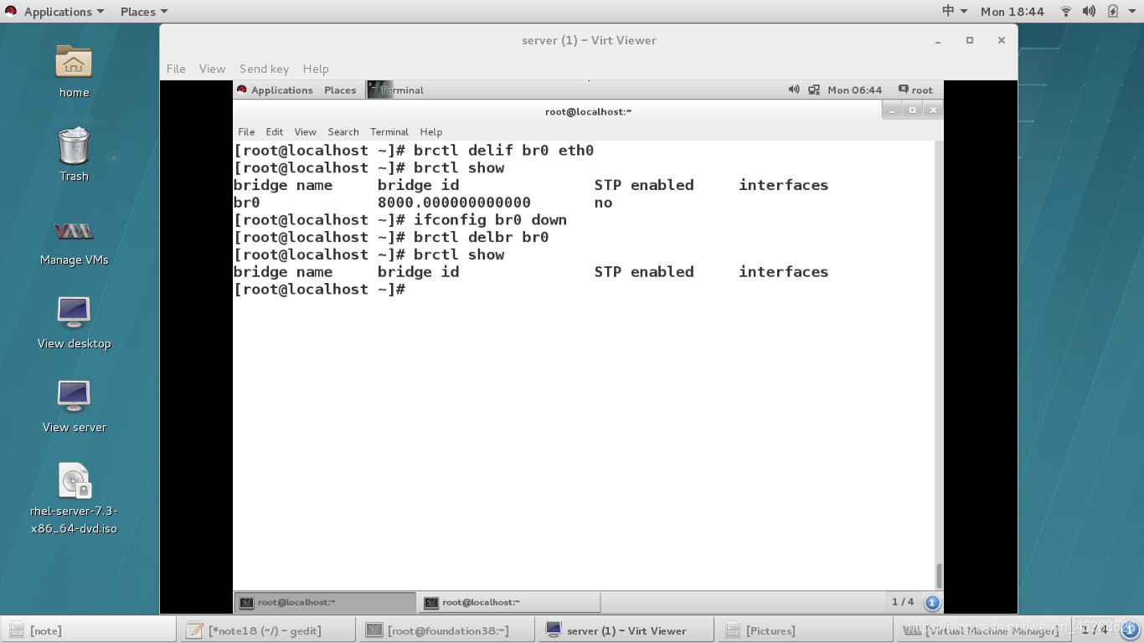
Task: Click bridge id '8000.000000000000'
Action: [454, 203]
